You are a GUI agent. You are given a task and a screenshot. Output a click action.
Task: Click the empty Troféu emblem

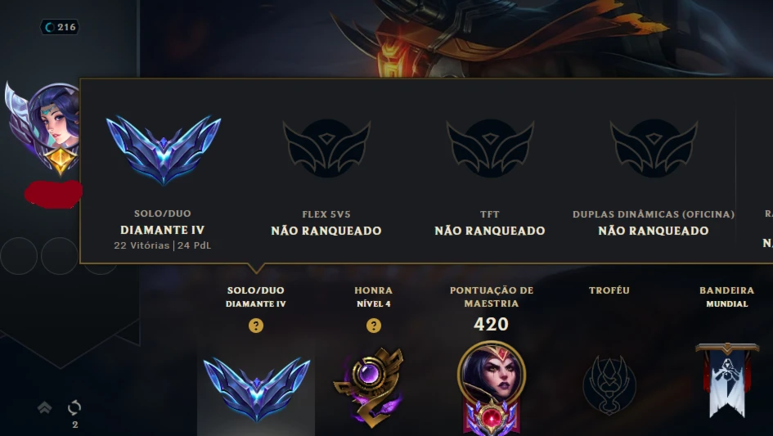pyautogui.click(x=609, y=384)
